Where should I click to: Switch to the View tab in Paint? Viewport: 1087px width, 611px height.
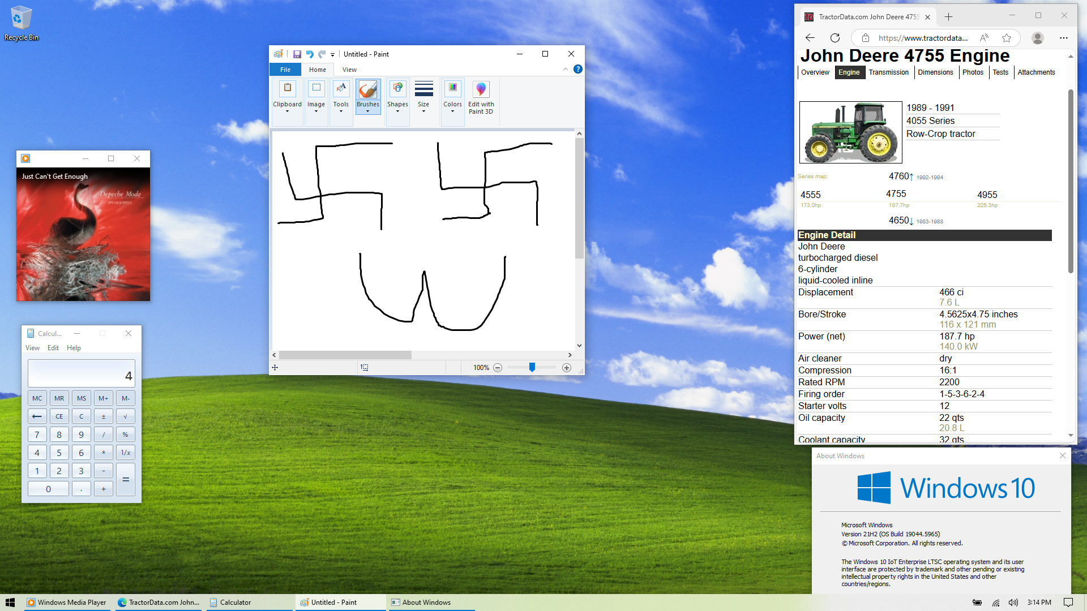tap(350, 70)
